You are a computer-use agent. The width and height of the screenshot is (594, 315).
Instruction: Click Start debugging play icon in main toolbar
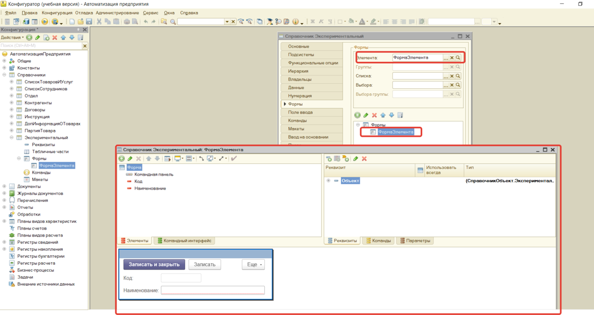click(45, 22)
